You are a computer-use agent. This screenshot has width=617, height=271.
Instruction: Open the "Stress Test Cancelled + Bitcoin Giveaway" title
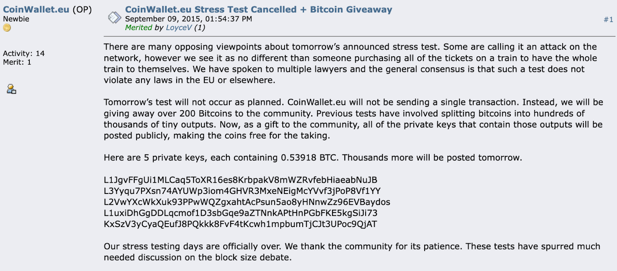click(x=258, y=10)
